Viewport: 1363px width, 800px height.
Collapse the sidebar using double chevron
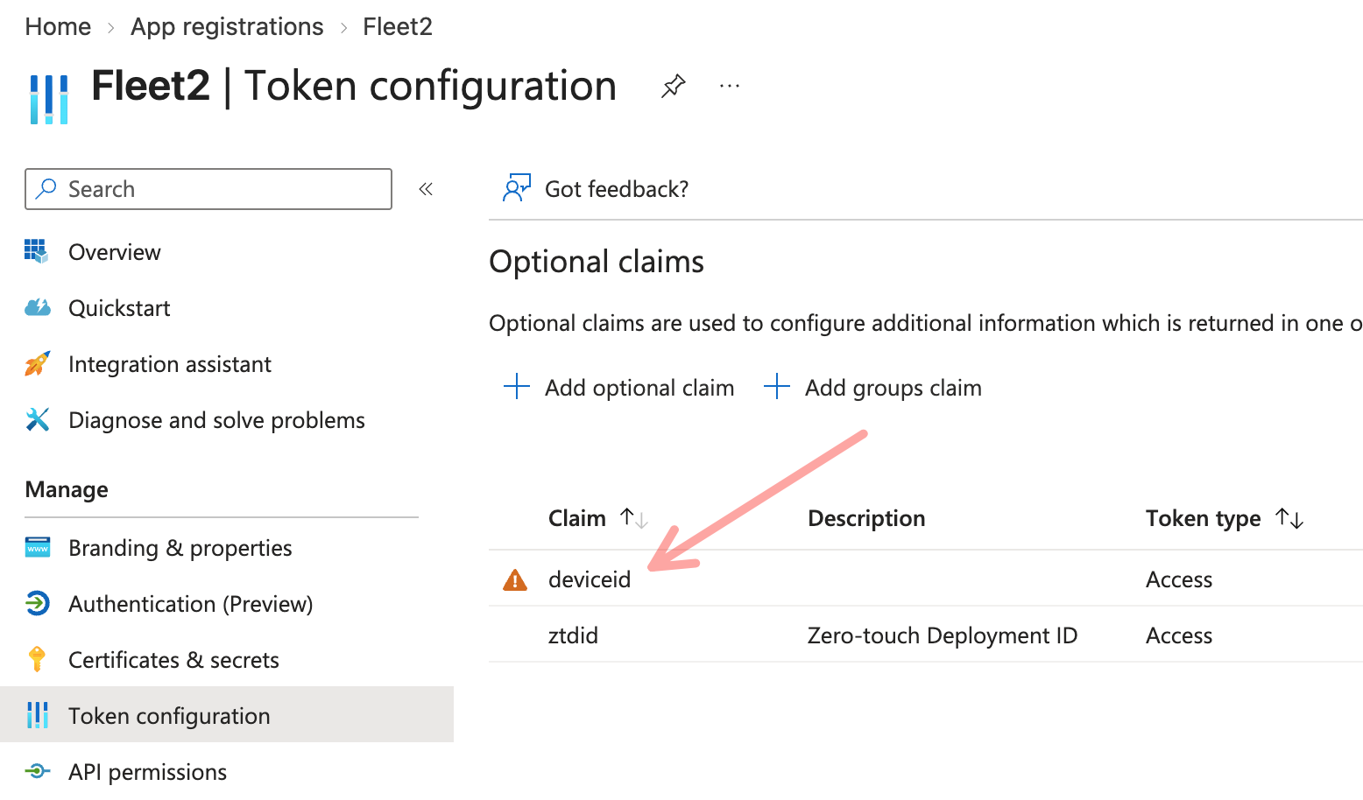click(x=426, y=189)
